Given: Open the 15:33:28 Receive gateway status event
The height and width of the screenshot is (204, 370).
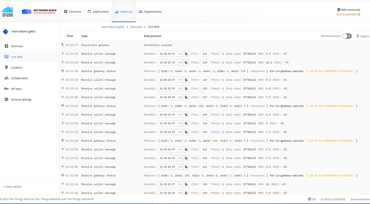Looking at the screenshot, I should (215, 71).
